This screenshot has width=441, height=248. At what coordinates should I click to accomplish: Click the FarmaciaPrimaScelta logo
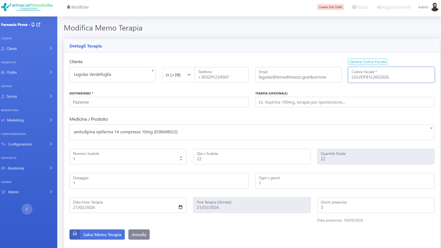point(27,7)
